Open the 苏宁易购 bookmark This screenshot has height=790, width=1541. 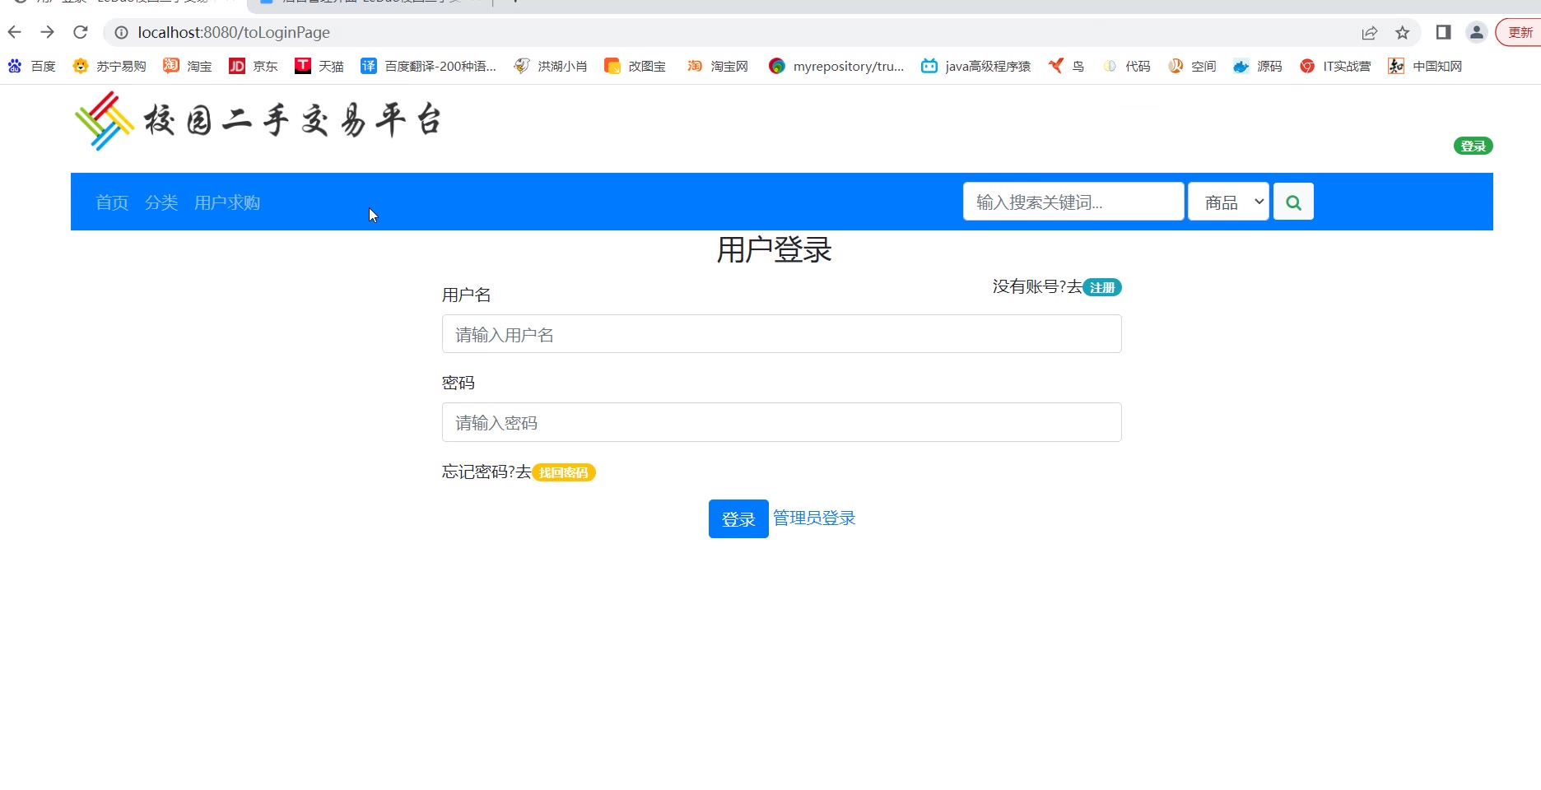click(x=109, y=66)
